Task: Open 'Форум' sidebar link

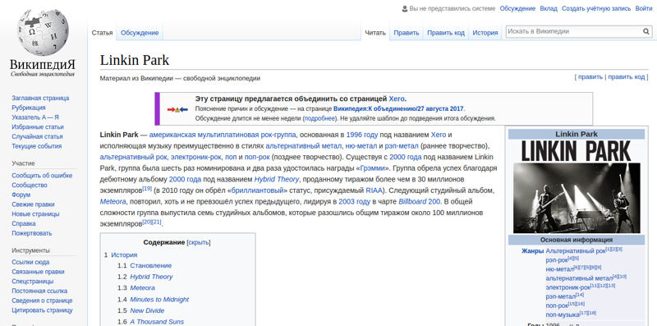Action: click(21, 195)
